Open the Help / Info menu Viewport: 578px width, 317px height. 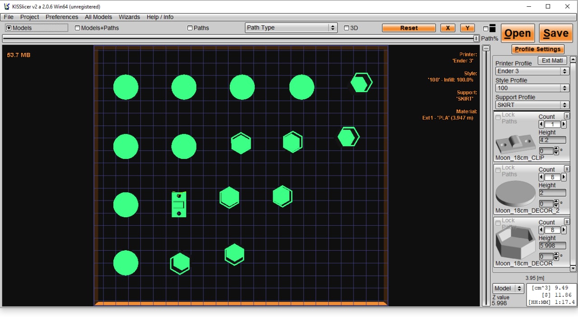pyautogui.click(x=160, y=17)
